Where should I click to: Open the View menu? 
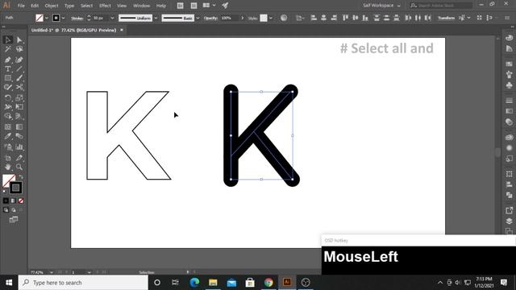click(x=122, y=6)
